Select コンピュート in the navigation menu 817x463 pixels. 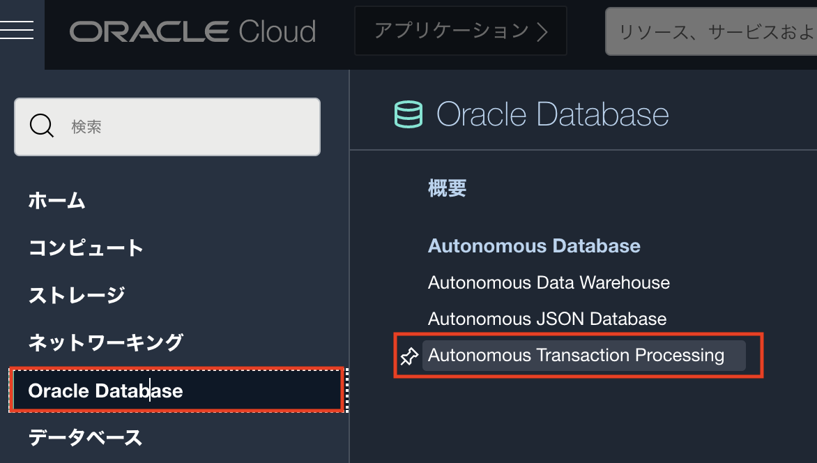tap(86, 248)
